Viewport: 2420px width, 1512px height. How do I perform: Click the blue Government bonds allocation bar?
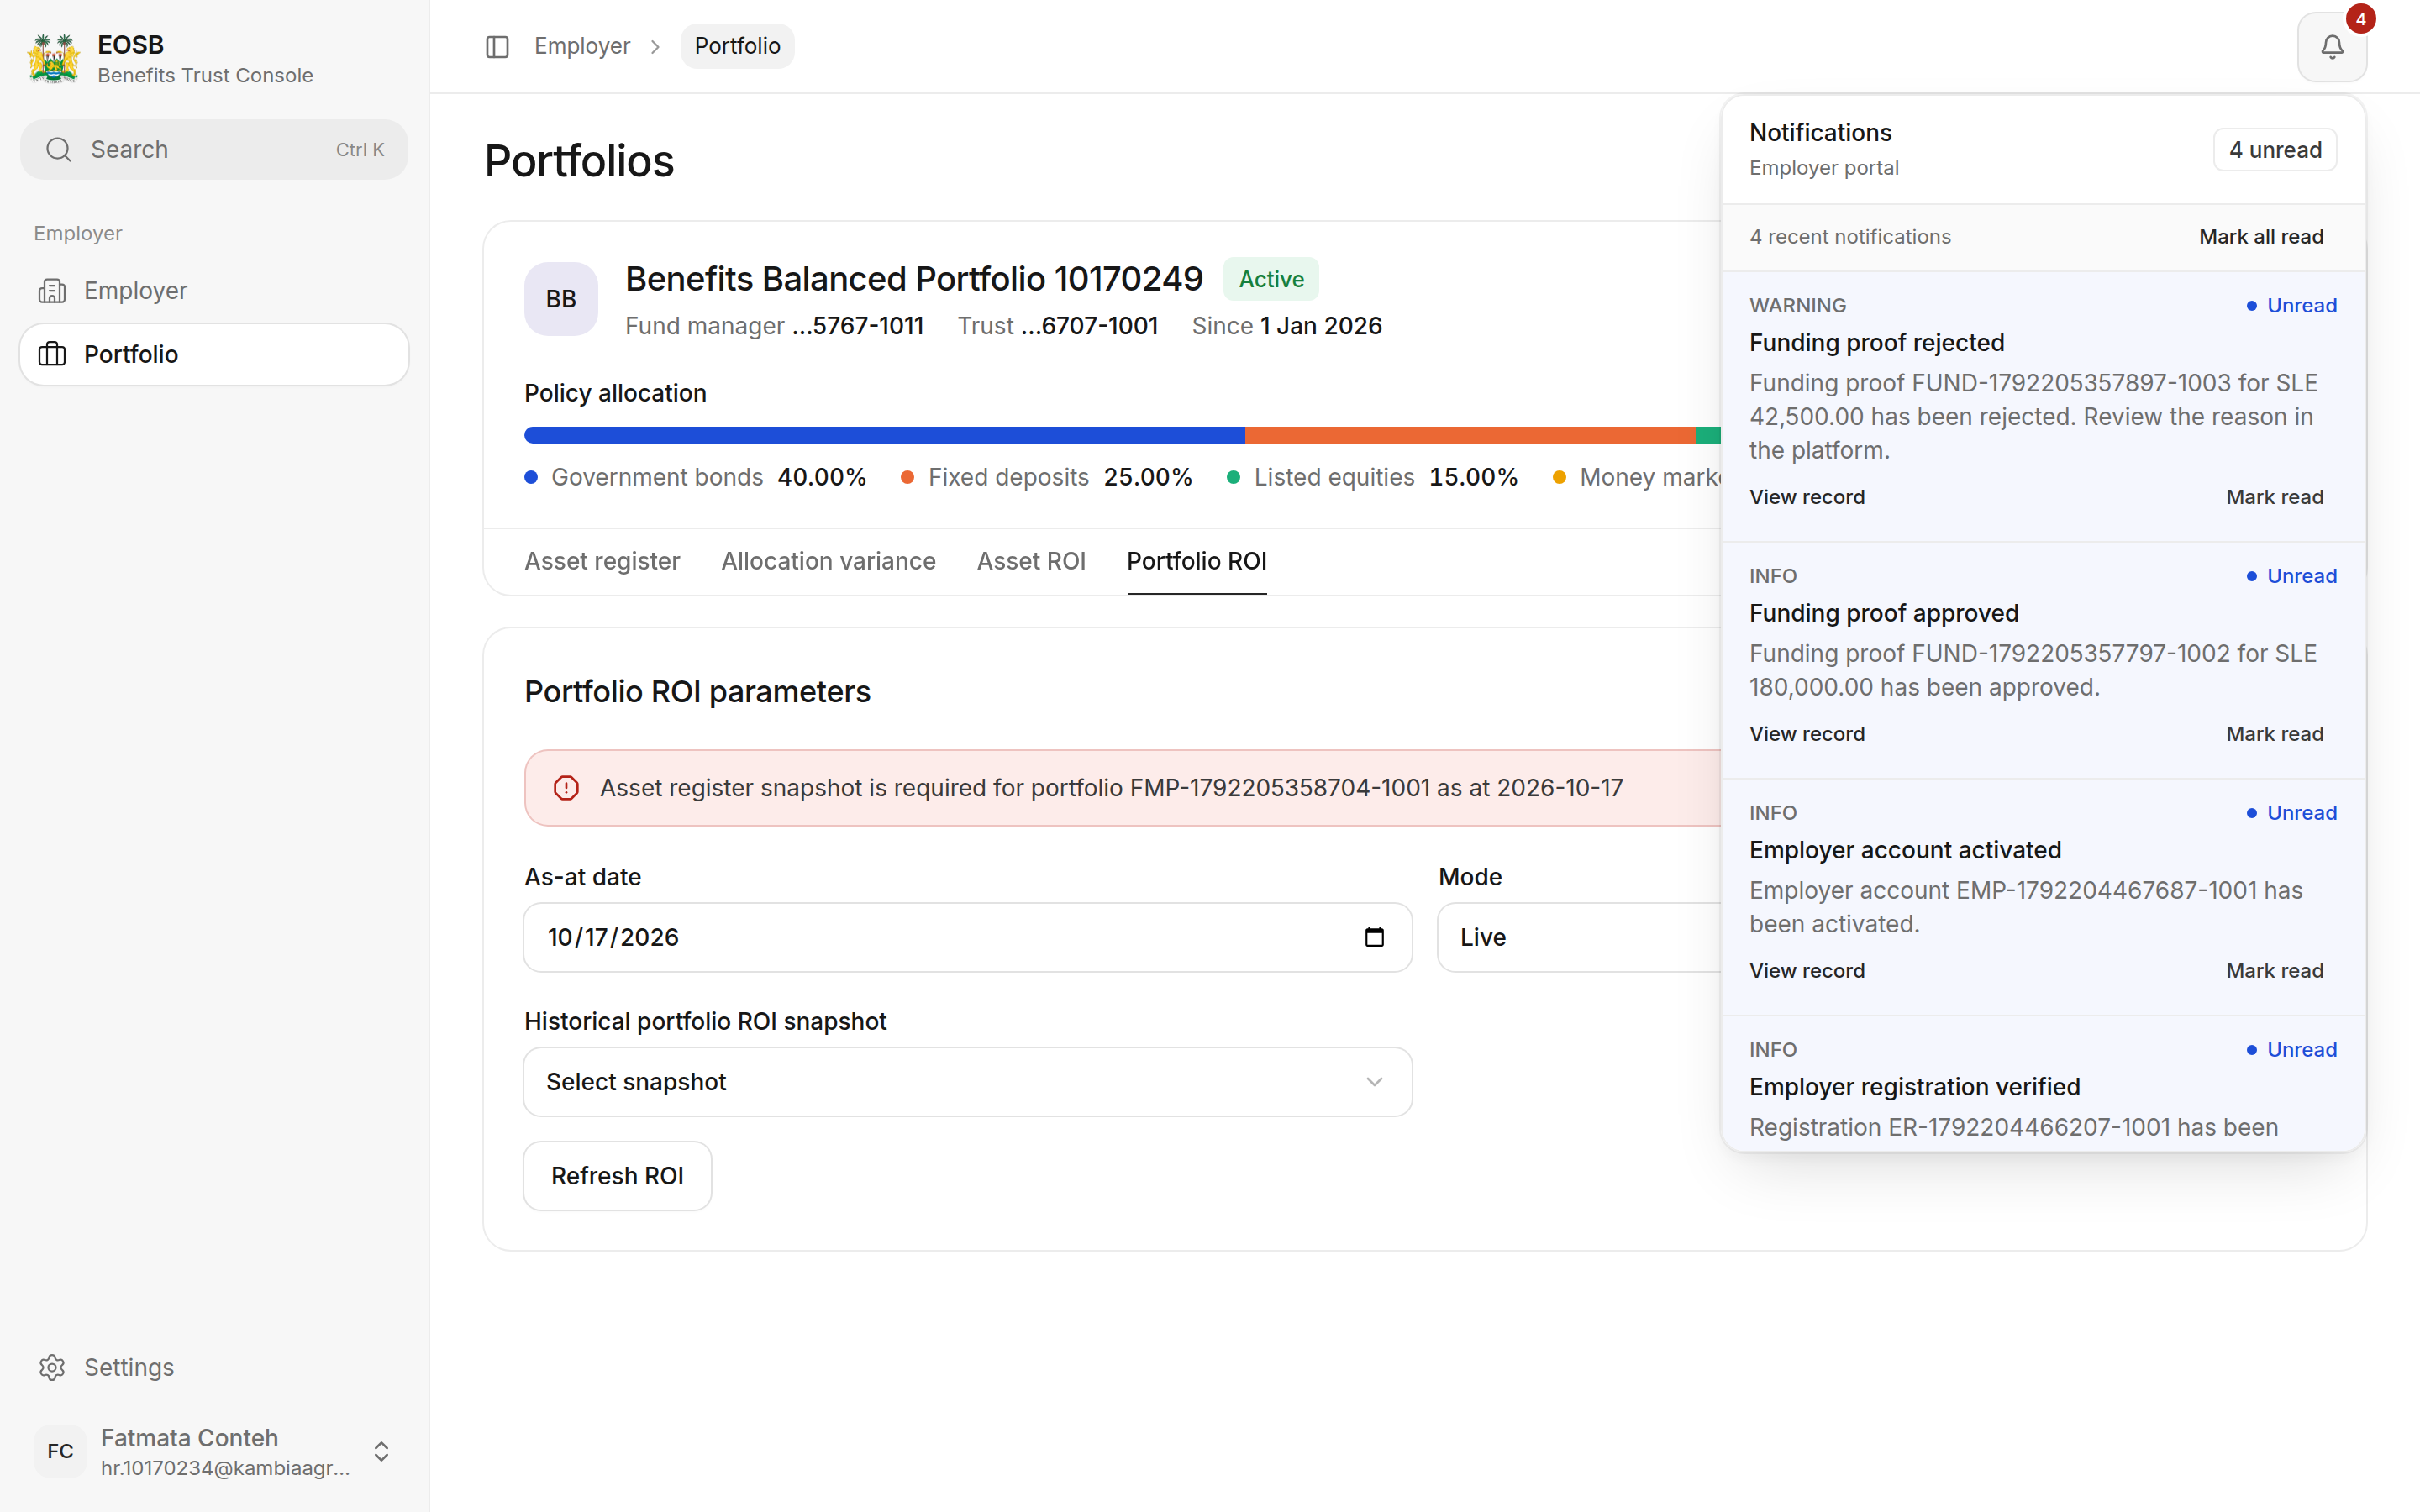[x=884, y=435]
